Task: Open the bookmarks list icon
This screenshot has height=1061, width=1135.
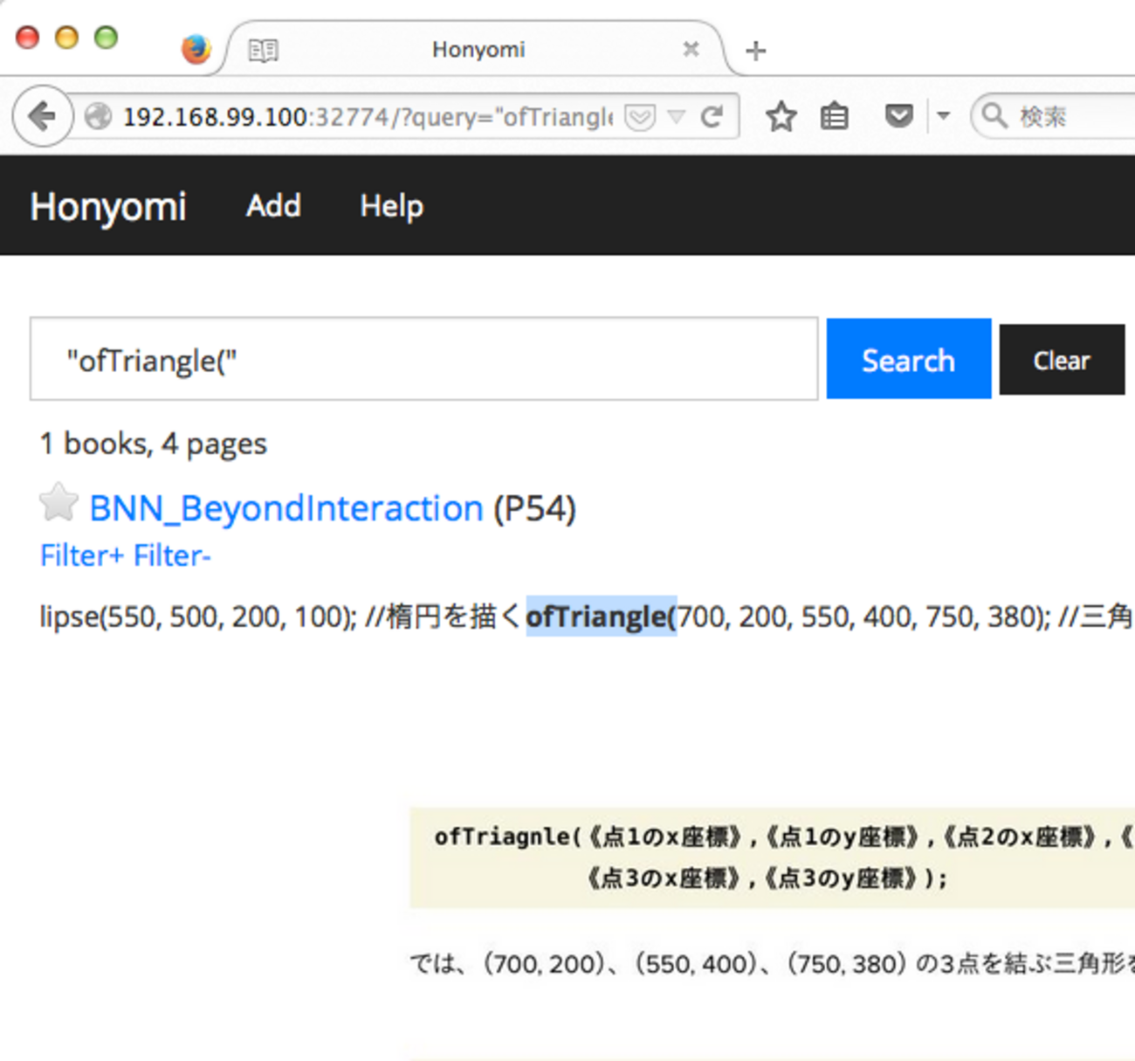Action: point(835,116)
